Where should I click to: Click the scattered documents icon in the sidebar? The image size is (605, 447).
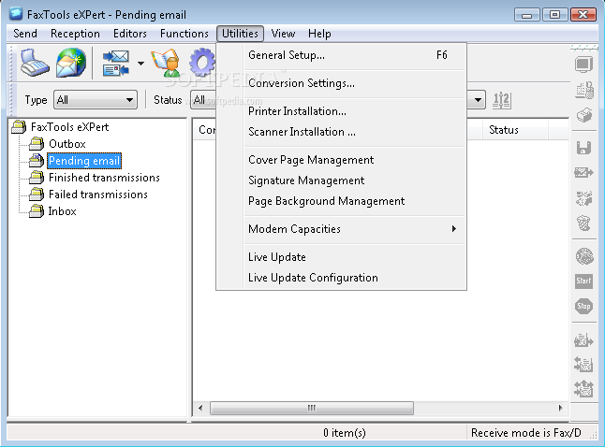(583, 198)
